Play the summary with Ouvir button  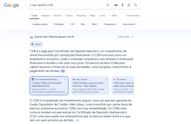click(36, 44)
